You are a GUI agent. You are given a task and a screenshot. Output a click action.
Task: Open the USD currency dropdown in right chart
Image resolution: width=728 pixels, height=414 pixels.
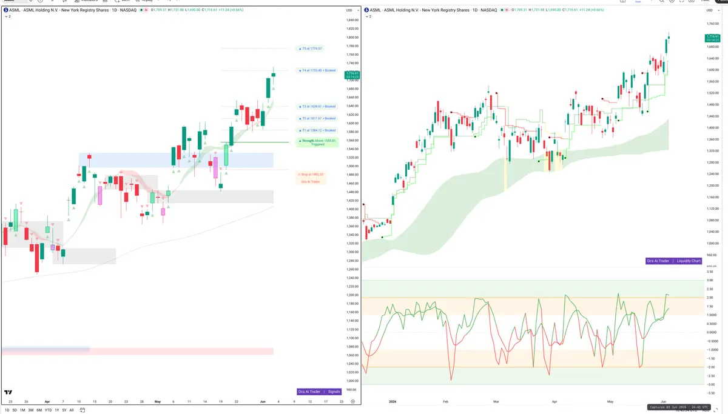[712, 10]
